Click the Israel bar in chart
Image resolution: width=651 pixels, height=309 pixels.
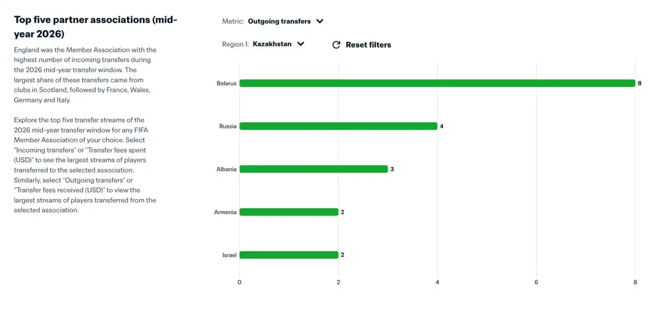tap(289, 255)
